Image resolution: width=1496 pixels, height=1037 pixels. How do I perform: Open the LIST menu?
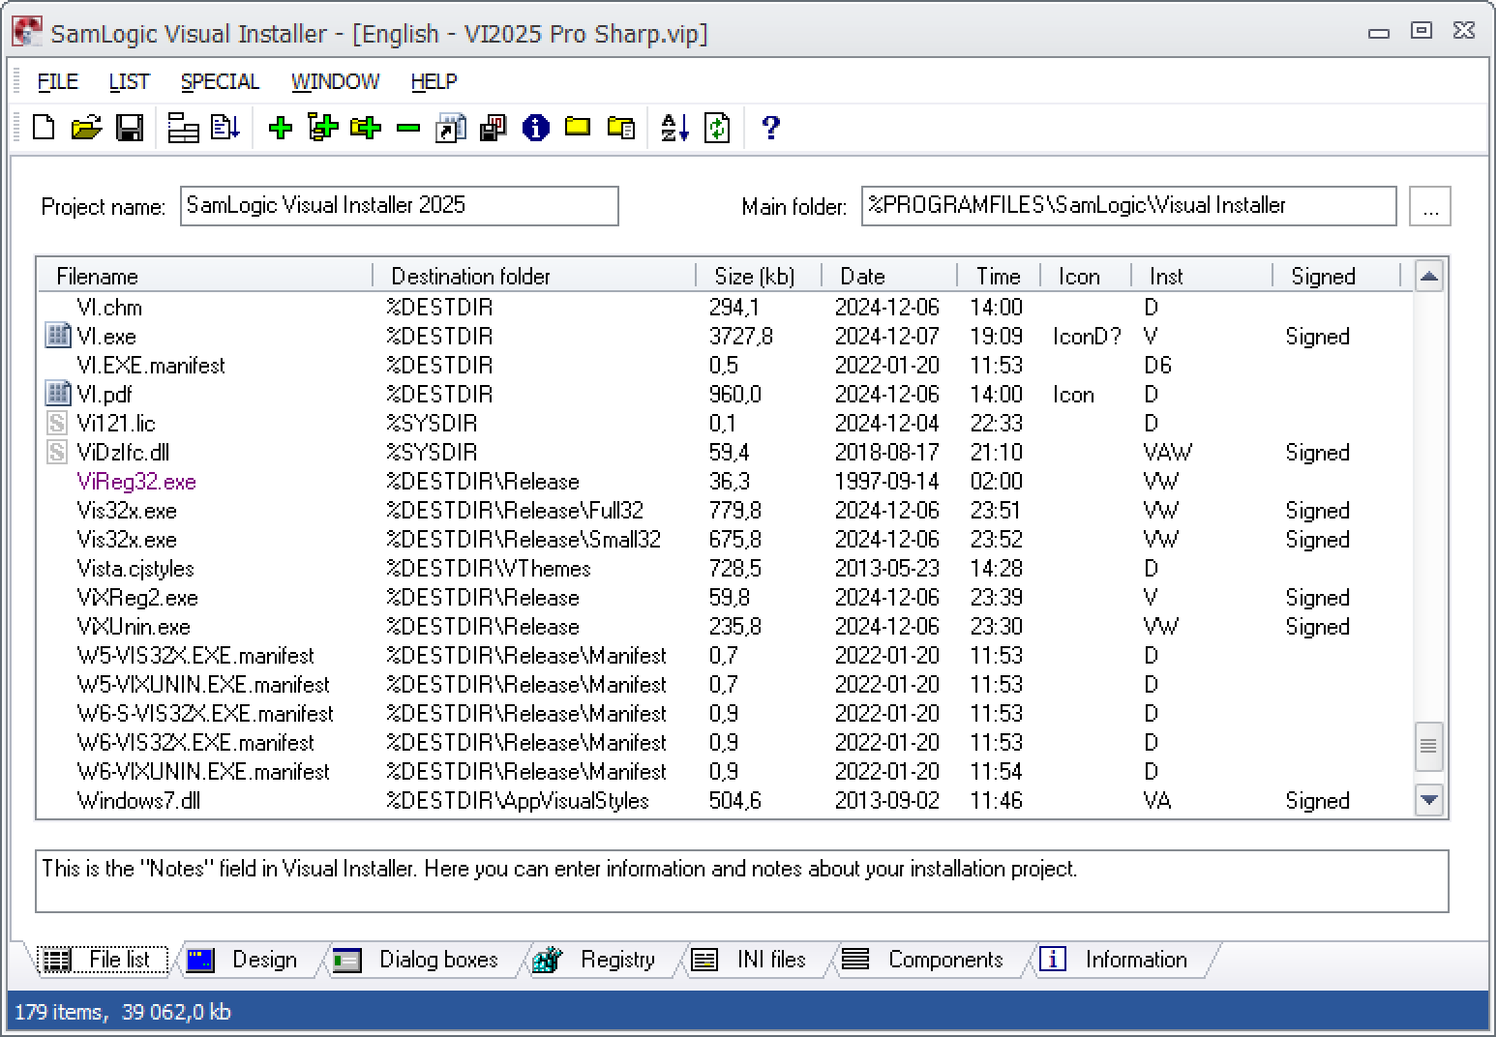(129, 81)
